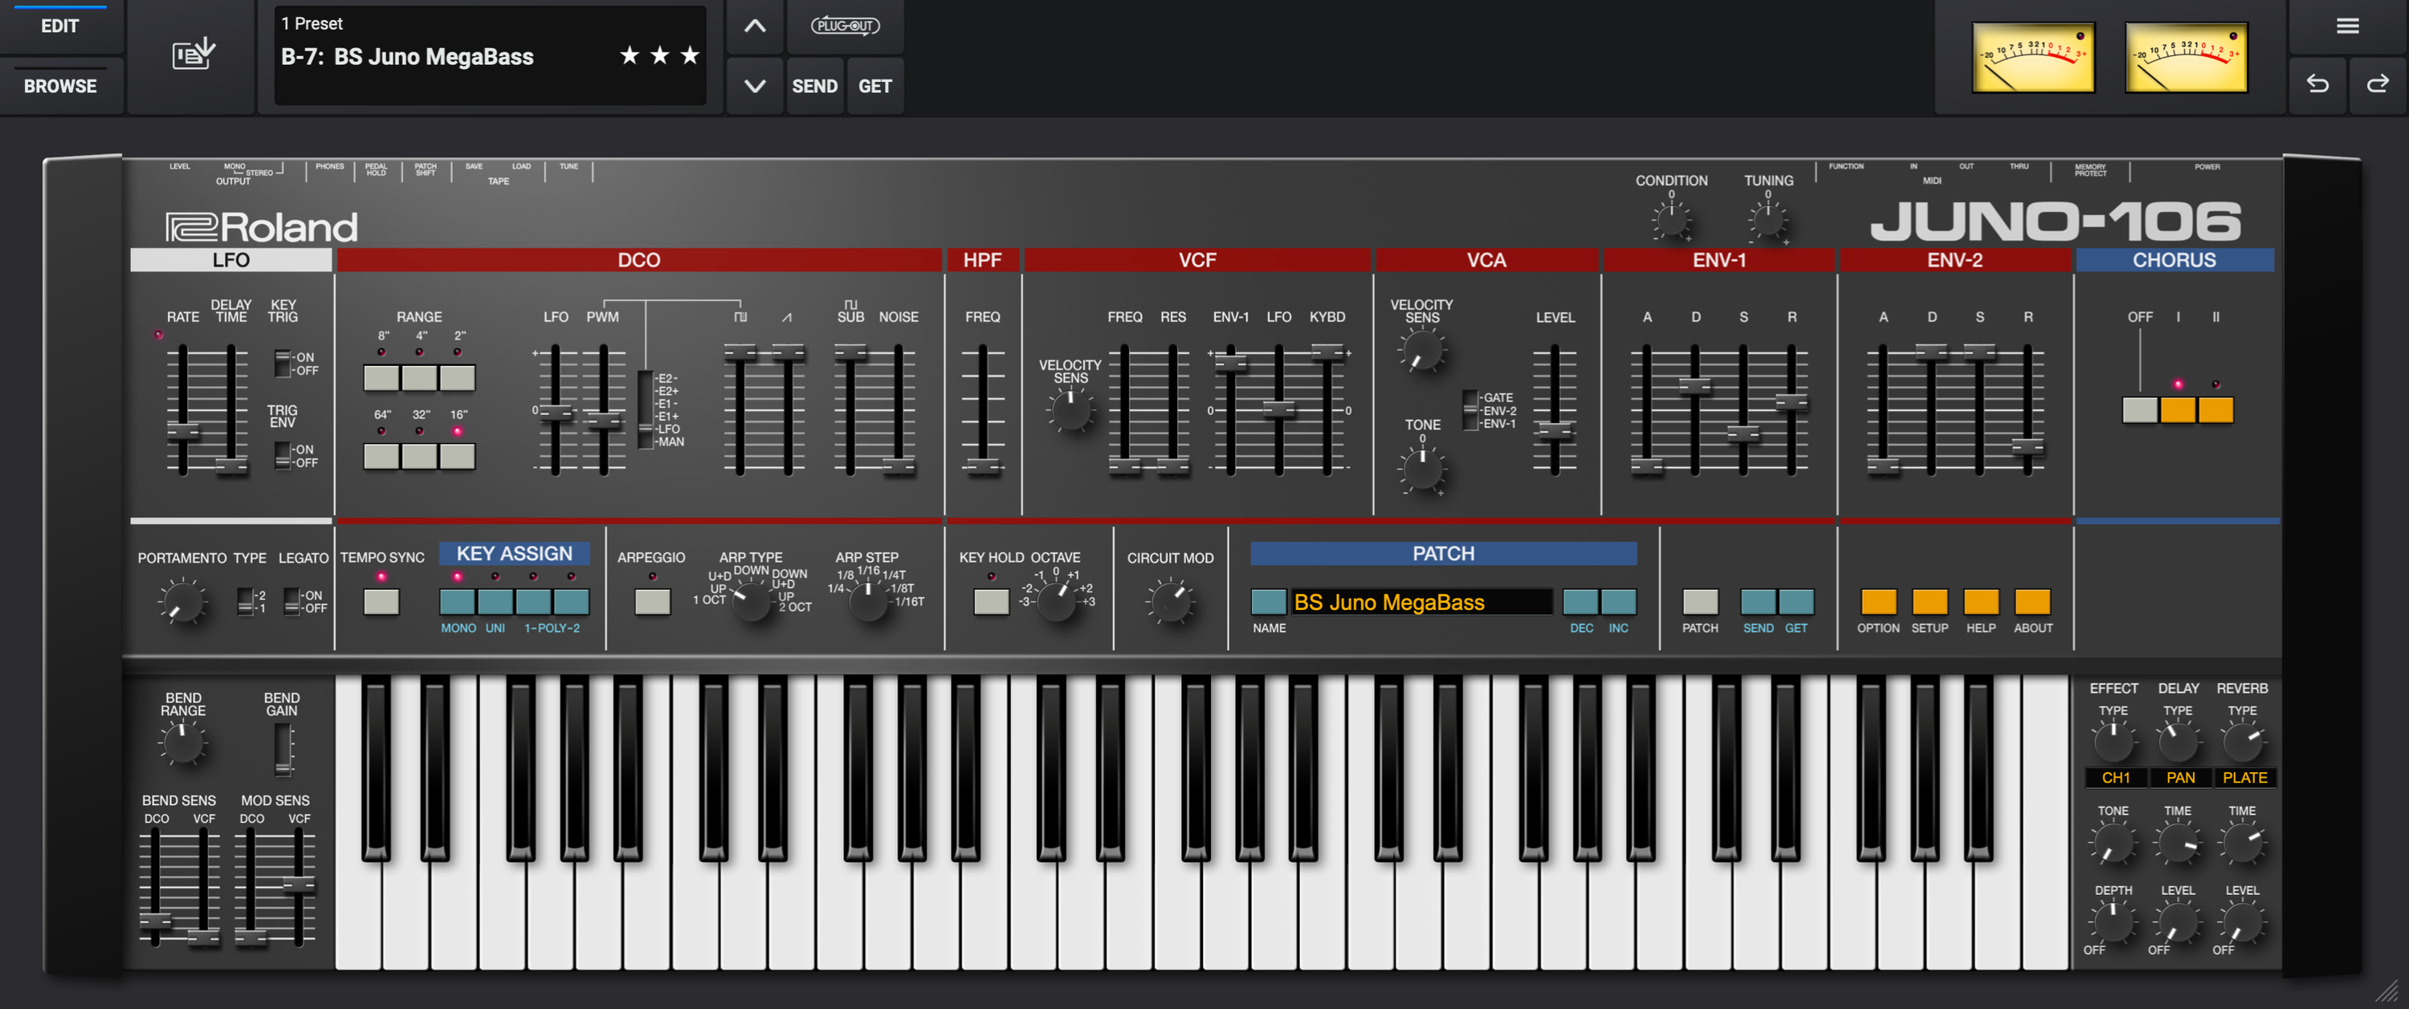Redo the last edit
The height and width of the screenshot is (1009, 2409).
coord(2378,85)
